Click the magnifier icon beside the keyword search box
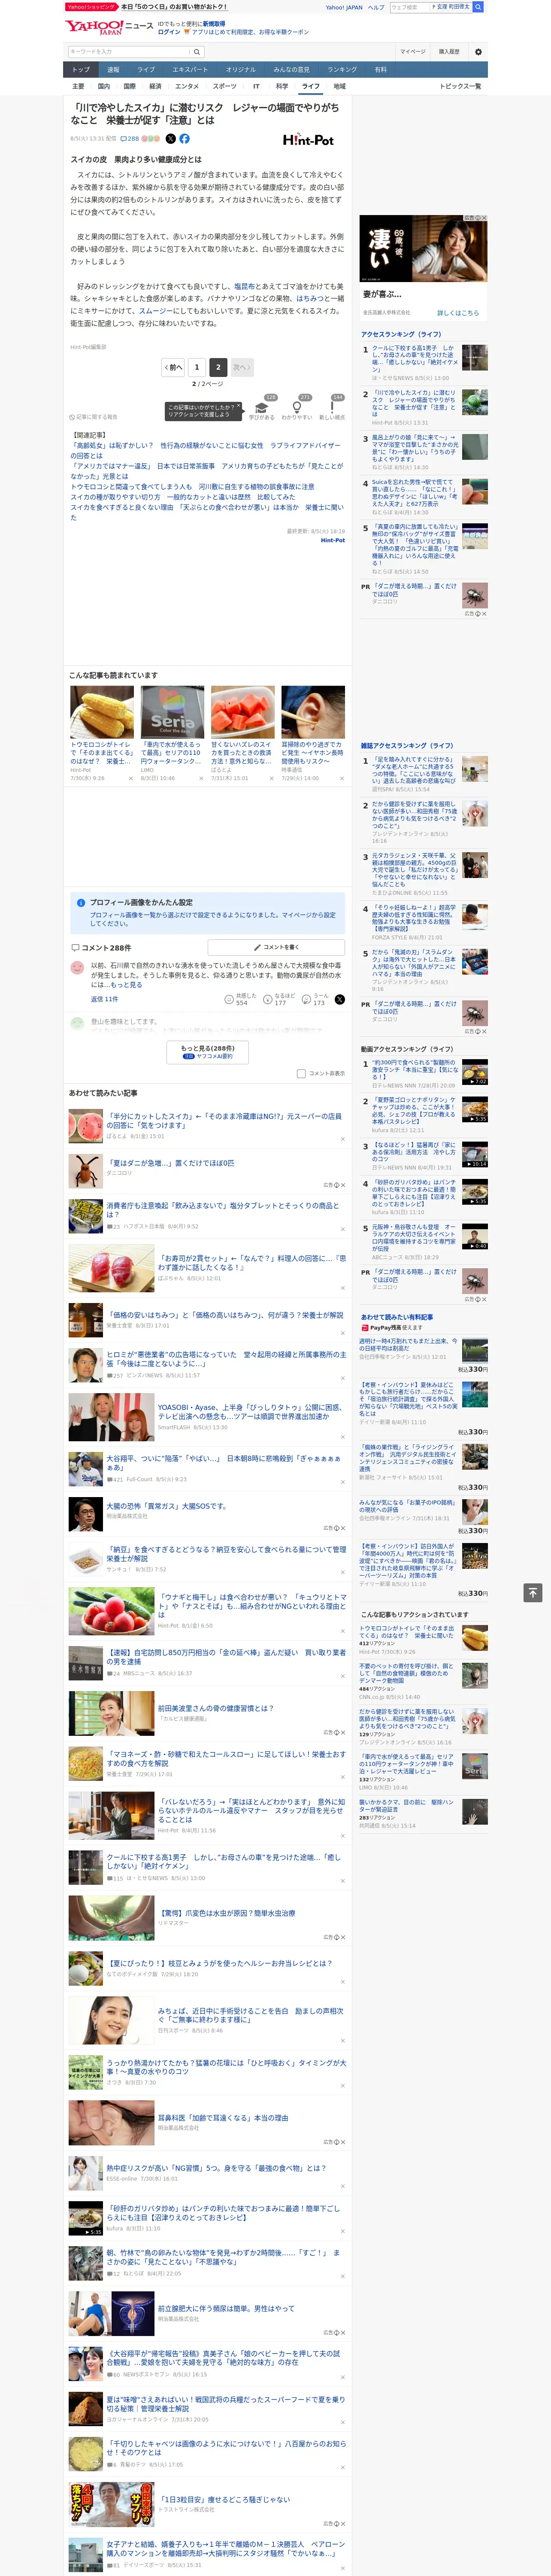The width and height of the screenshot is (551, 2576). tap(197, 52)
